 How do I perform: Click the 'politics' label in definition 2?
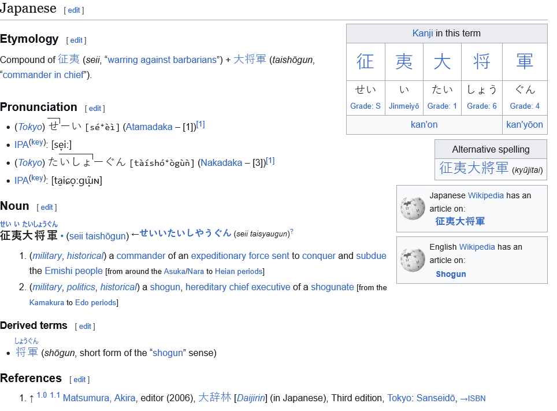(81, 287)
